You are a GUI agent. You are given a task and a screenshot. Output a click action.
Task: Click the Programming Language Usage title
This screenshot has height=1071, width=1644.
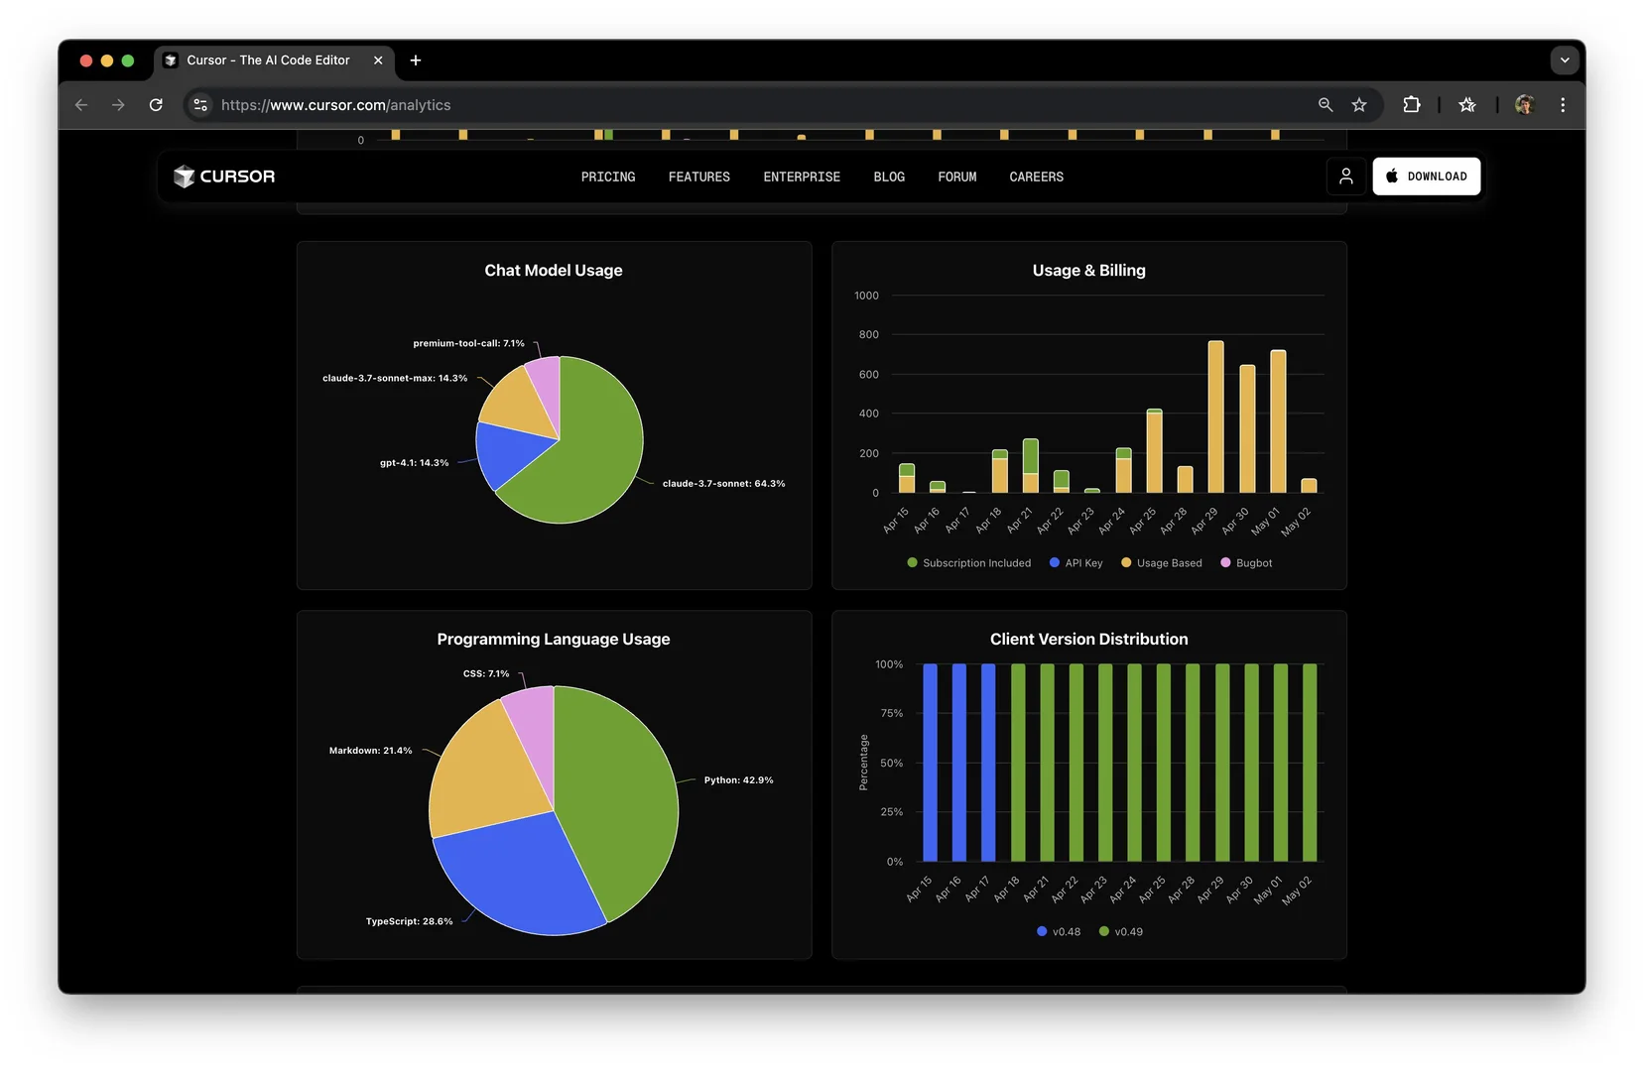click(554, 640)
